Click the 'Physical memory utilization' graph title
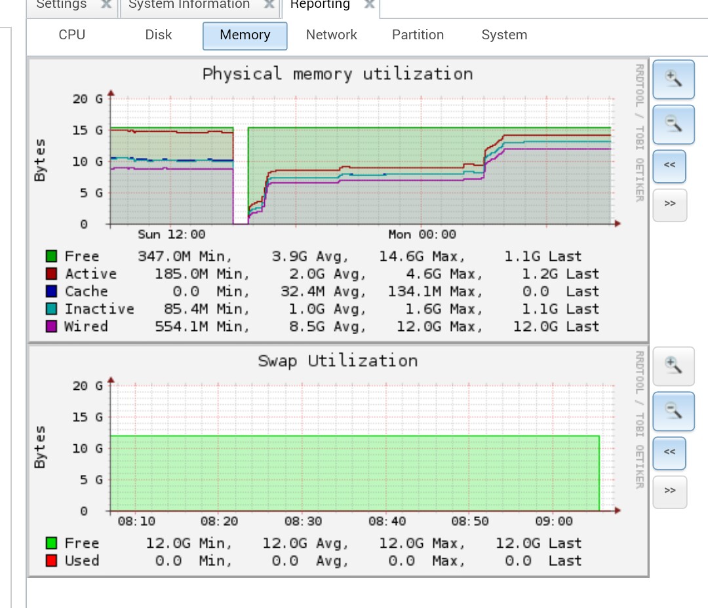708x608 pixels. click(338, 74)
